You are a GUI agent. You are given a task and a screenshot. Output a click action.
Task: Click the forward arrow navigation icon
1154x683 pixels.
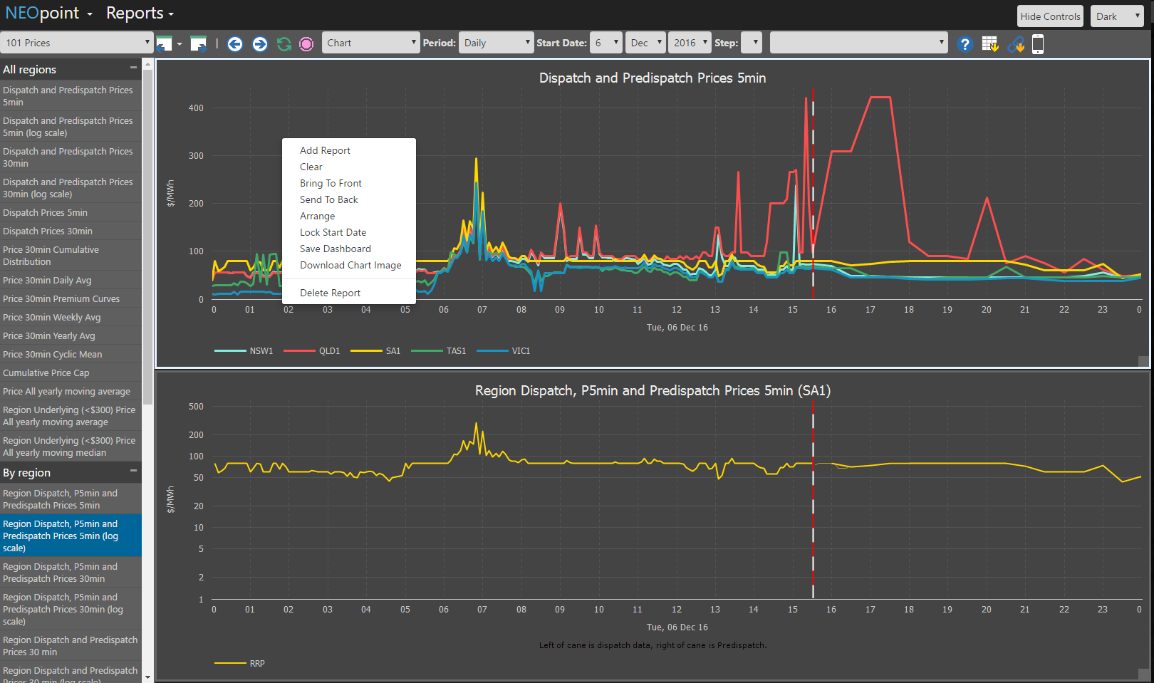pos(260,44)
